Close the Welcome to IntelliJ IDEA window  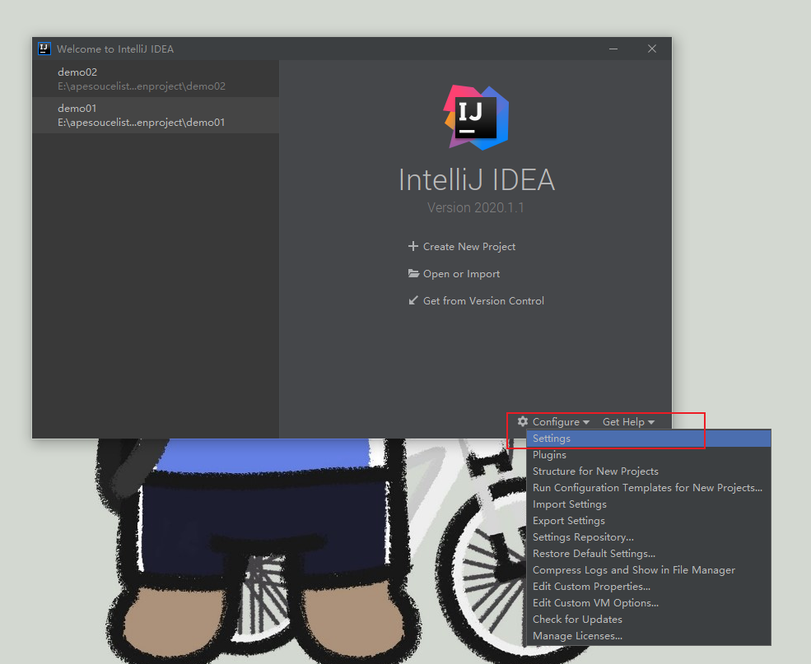click(652, 49)
